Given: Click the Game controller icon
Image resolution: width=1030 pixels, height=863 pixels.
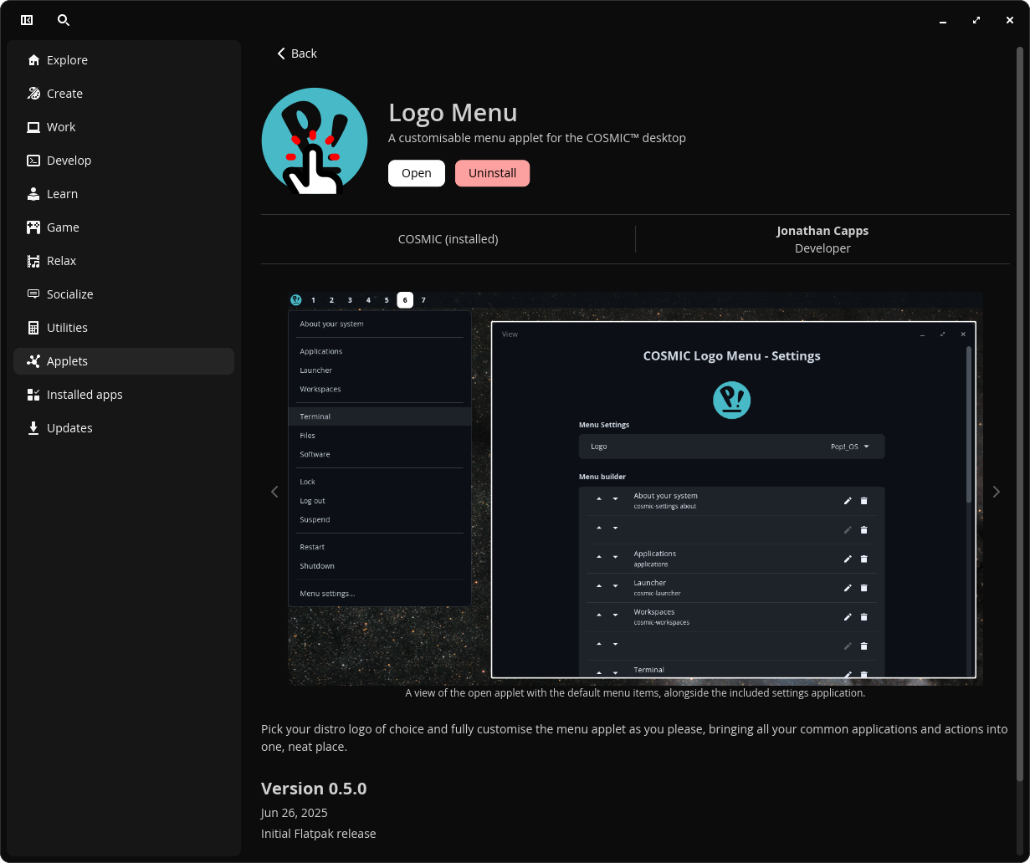Looking at the screenshot, I should pos(33,227).
